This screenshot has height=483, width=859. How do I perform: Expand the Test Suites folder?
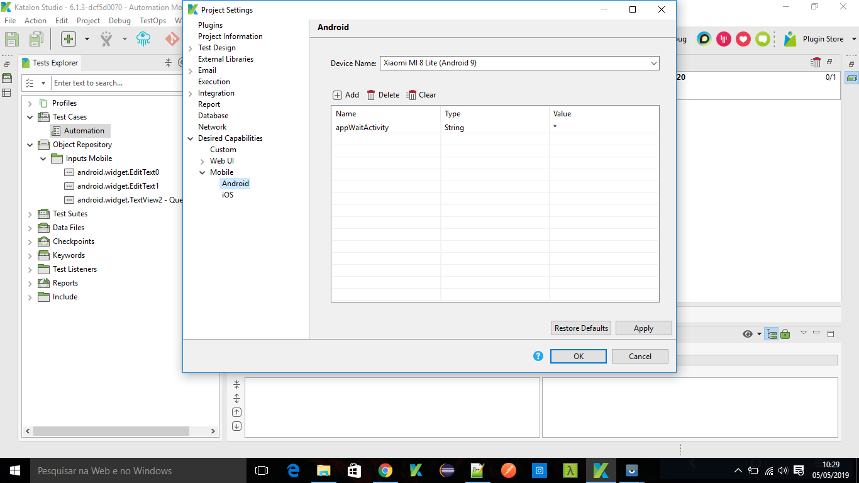pos(30,214)
